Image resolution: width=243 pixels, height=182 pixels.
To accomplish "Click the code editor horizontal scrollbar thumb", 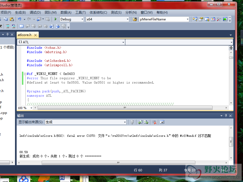I will pos(125,108).
